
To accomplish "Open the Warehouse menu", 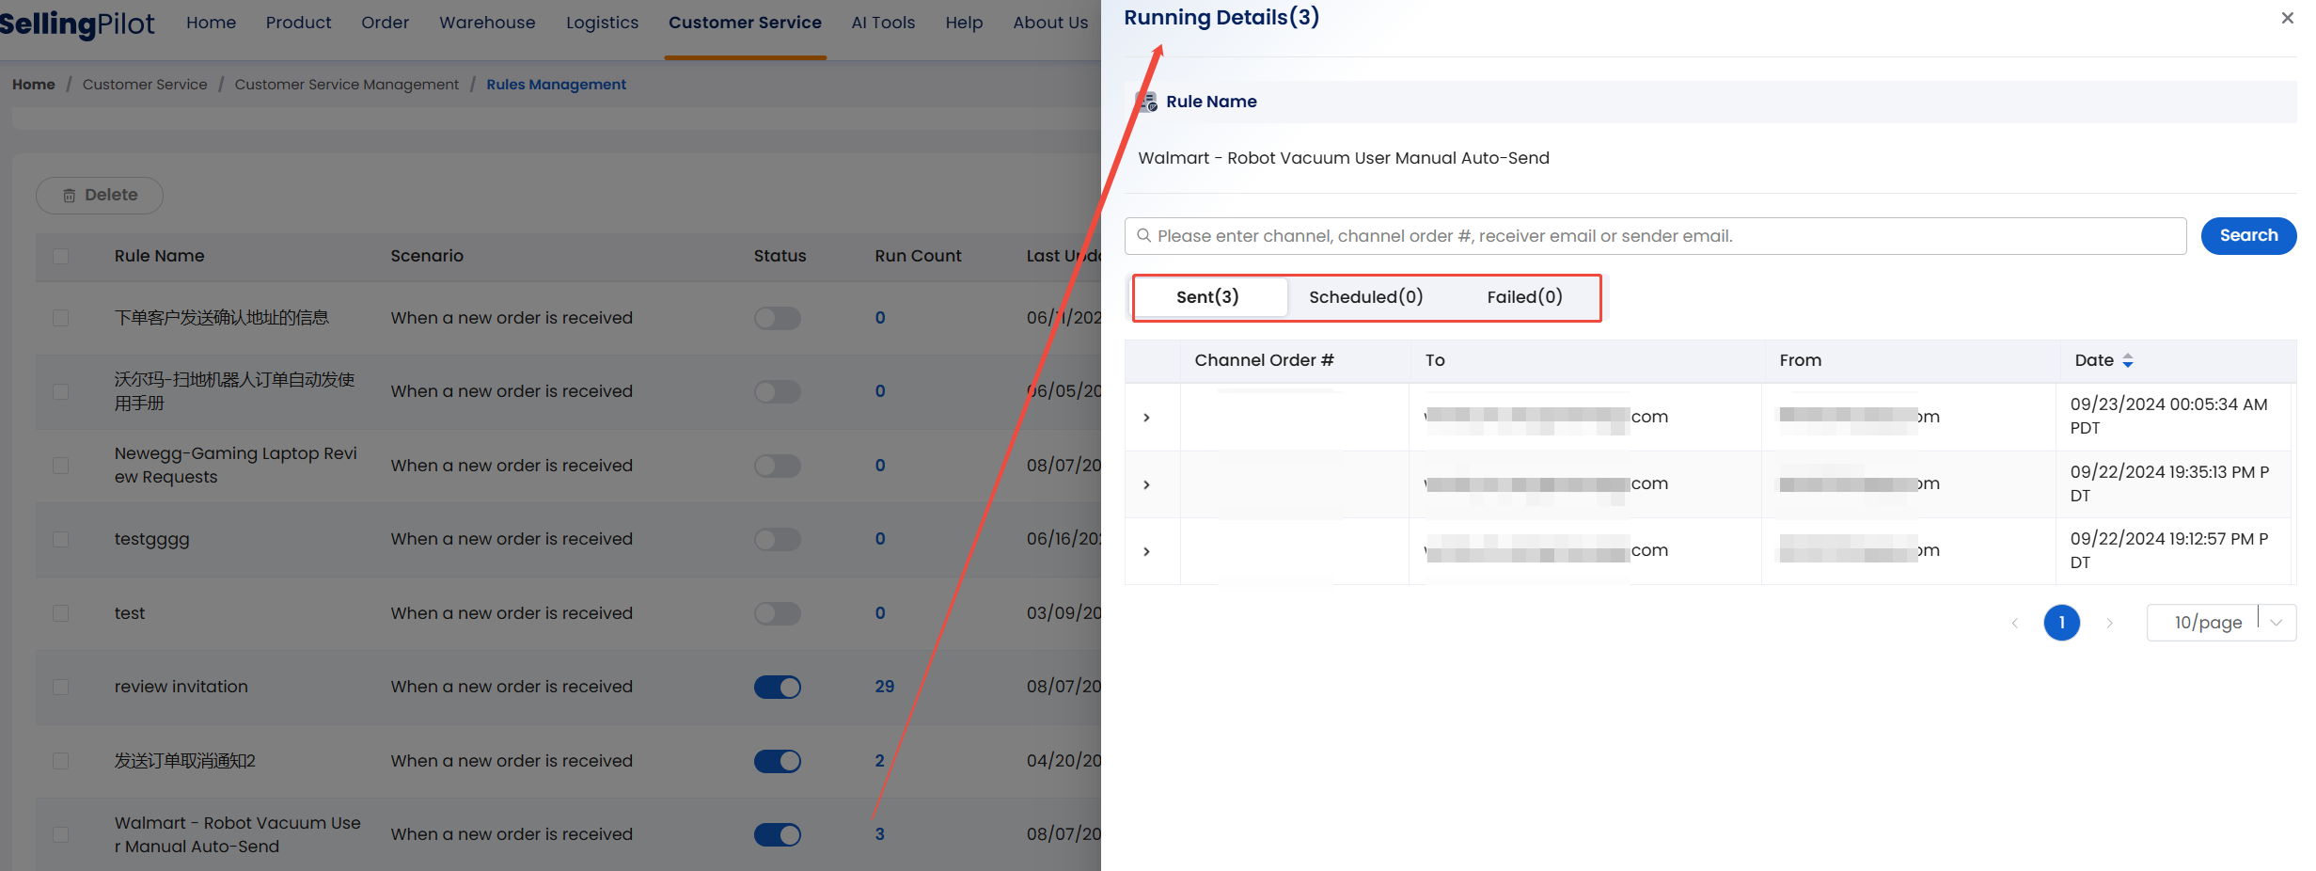I will point(487,23).
